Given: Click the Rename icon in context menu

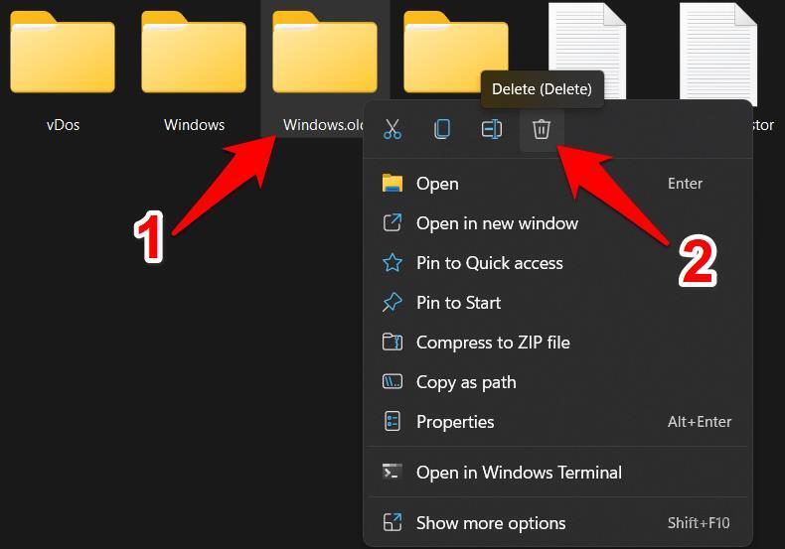Looking at the screenshot, I should pos(492,129).
